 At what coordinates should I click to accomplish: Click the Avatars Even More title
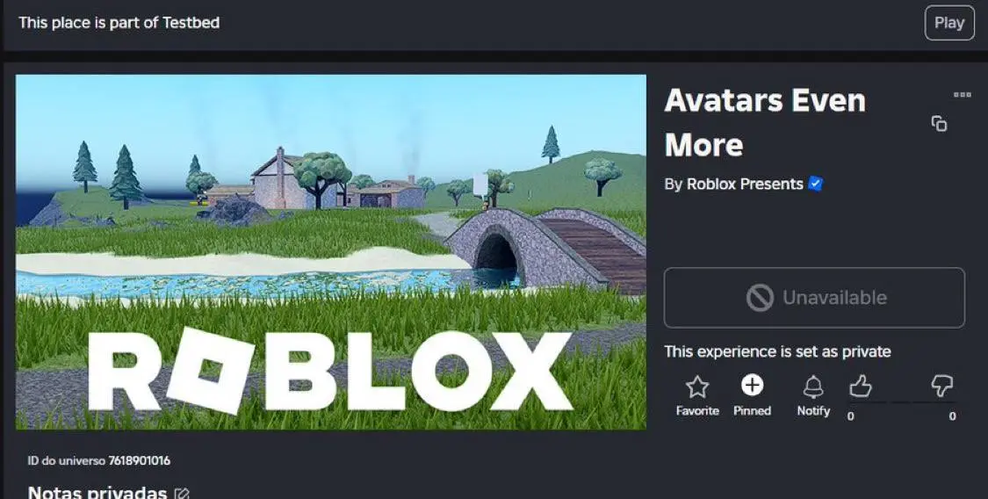point(765,122)
